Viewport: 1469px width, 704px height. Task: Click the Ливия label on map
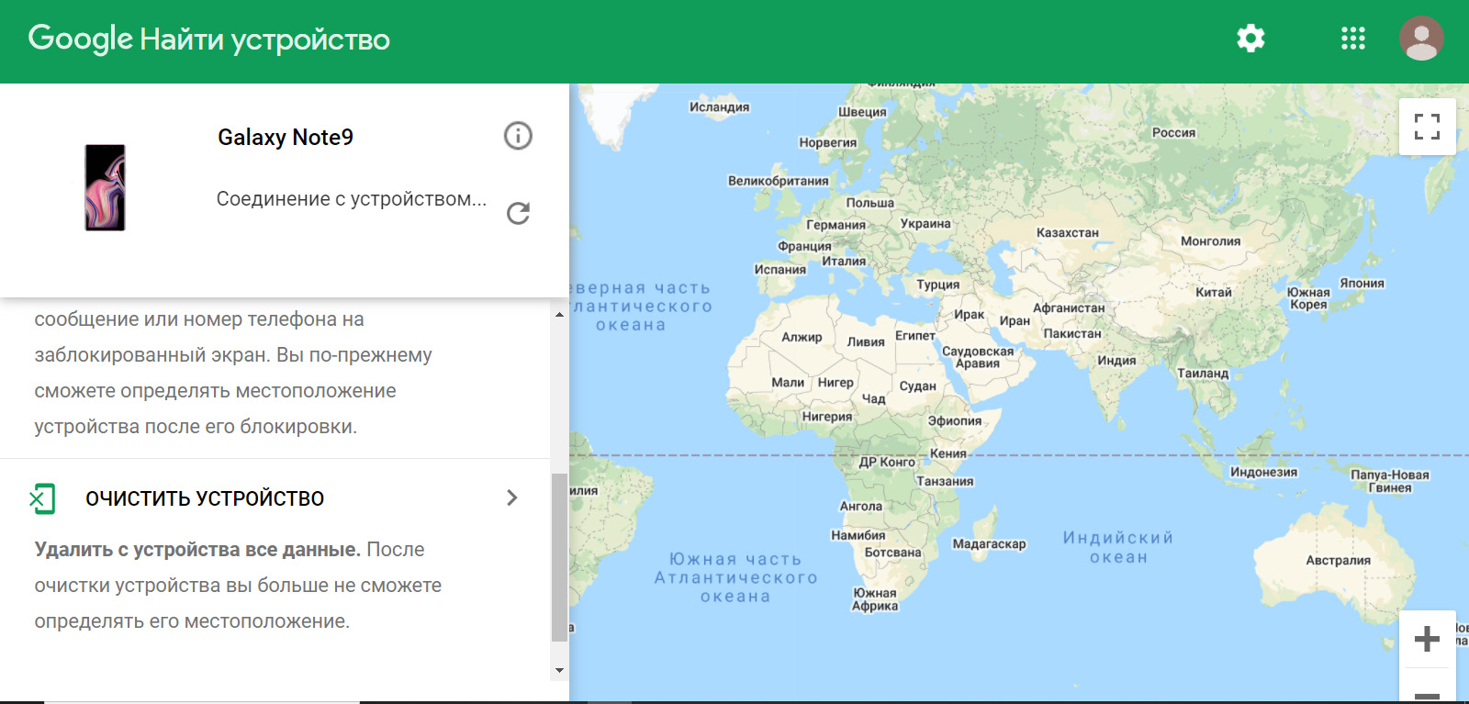click(866, 342)
